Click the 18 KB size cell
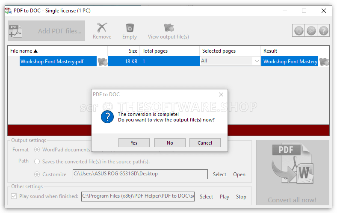Screen dimensions: 337x213 tap(124, 62)
